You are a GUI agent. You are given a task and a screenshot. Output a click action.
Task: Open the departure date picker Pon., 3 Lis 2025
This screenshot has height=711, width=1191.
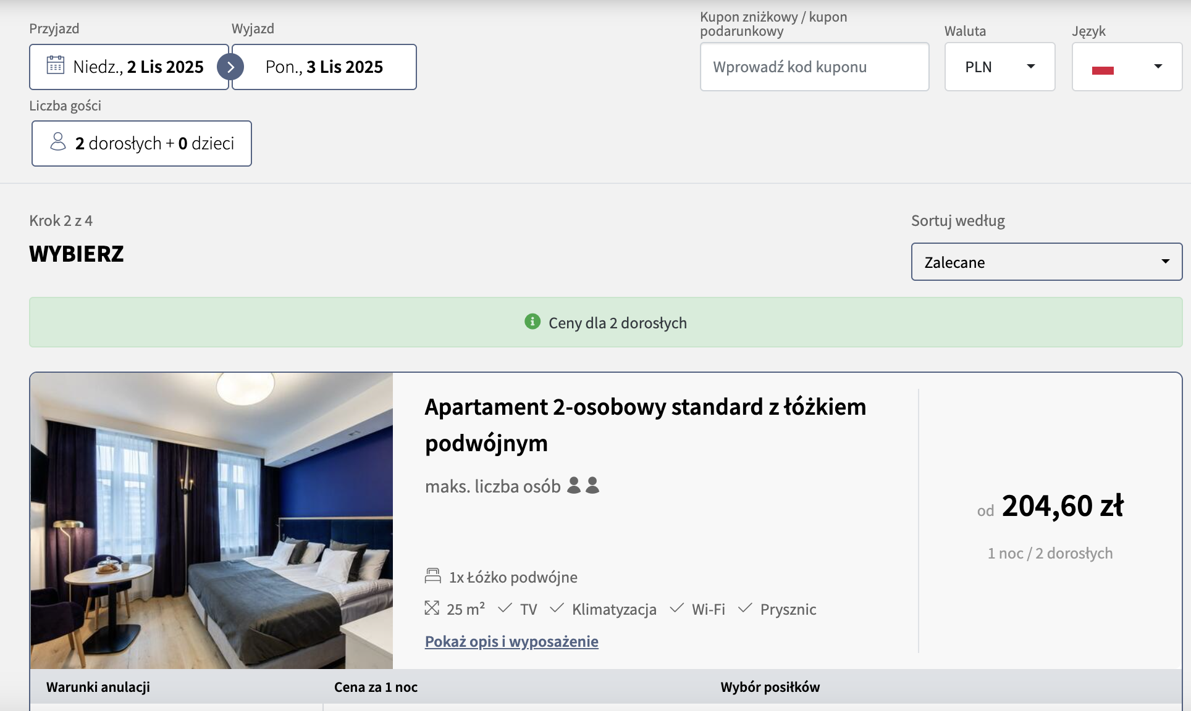tap(324, 67)
